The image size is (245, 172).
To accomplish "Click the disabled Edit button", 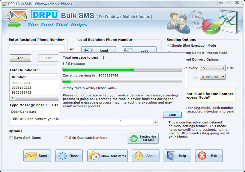I will [49, 58].
